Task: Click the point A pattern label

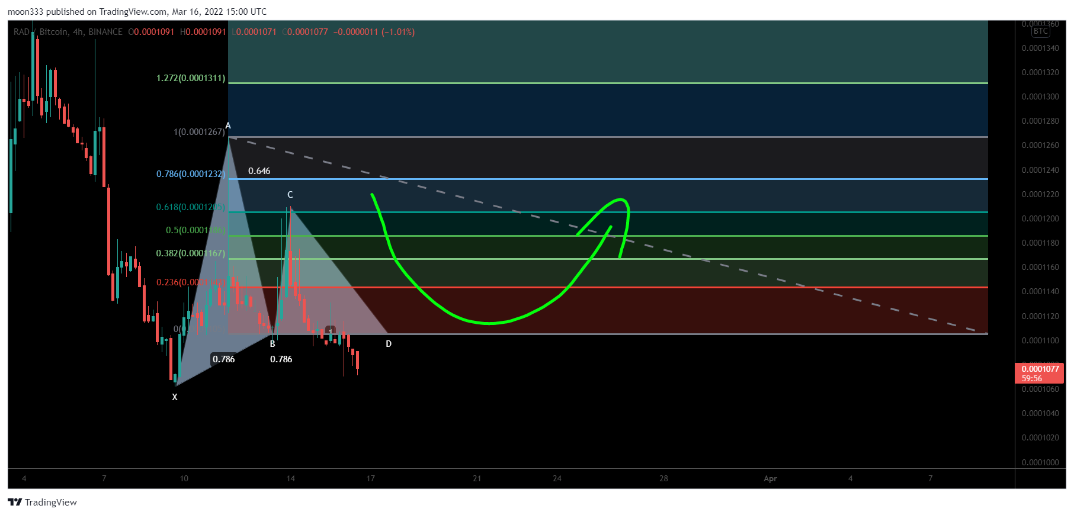Action: coord(228,125)
